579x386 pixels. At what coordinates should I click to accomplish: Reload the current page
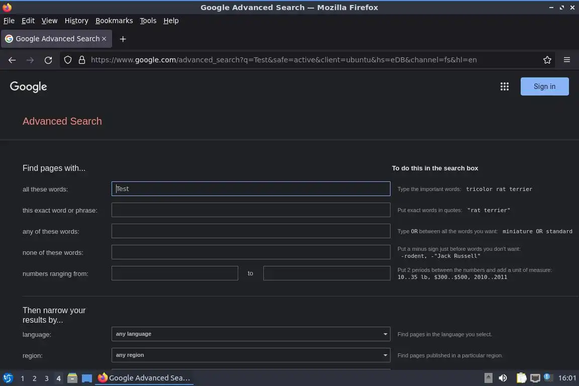tap(48, 60)
